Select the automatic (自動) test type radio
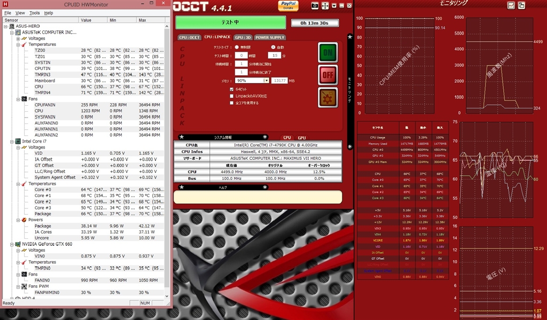Image resolution: width=547 pixels, height=320 pixels. (273, 47)
